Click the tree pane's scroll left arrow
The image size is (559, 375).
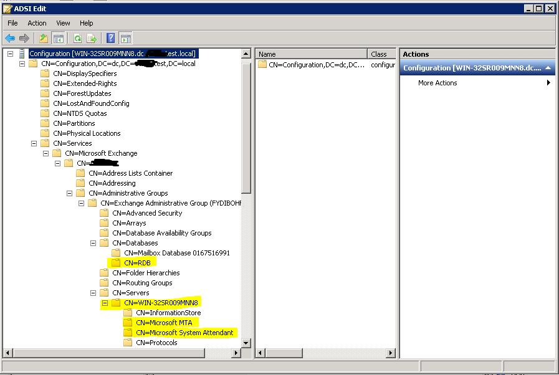point(7,353)
